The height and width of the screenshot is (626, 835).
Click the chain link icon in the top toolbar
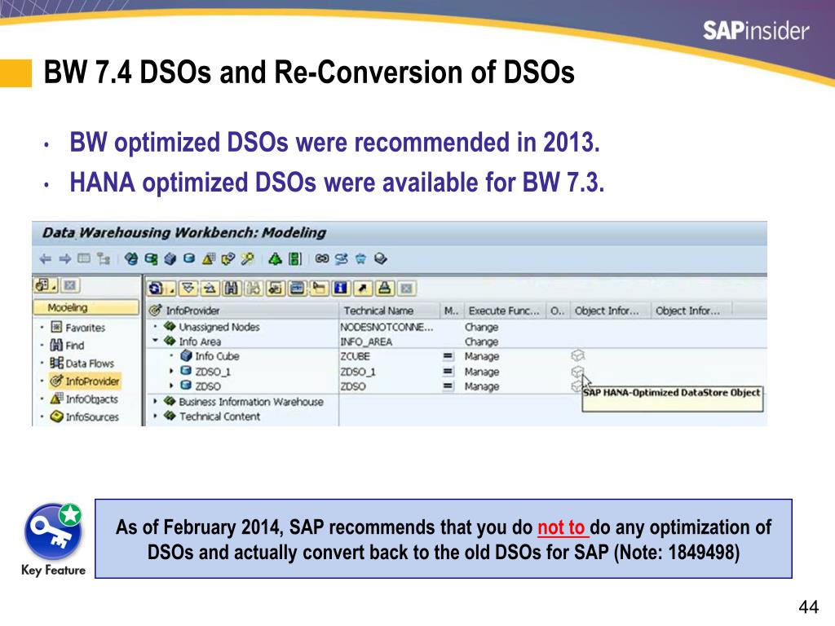pos(321,258)
